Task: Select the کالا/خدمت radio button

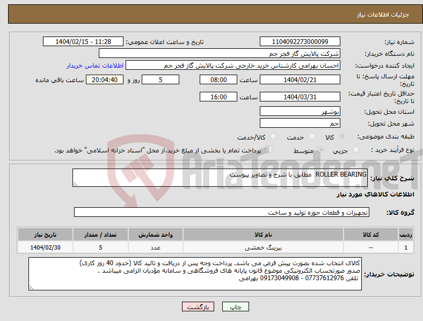Action: 274,136
